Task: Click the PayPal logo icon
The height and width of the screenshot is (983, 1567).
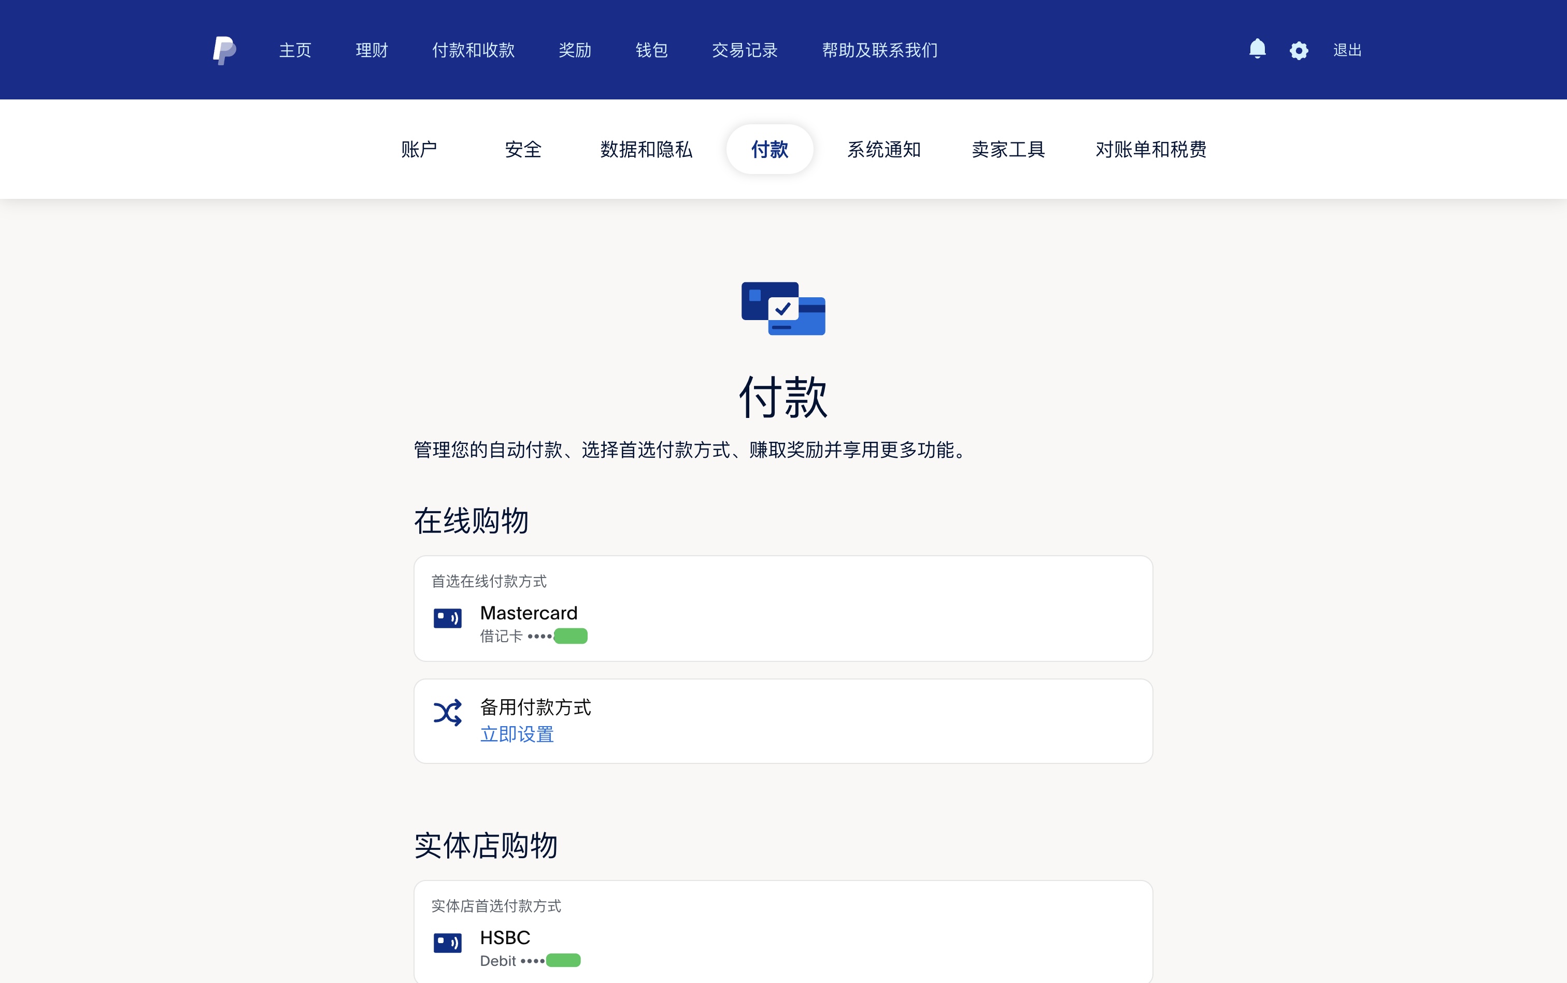Action: point(224,50)
